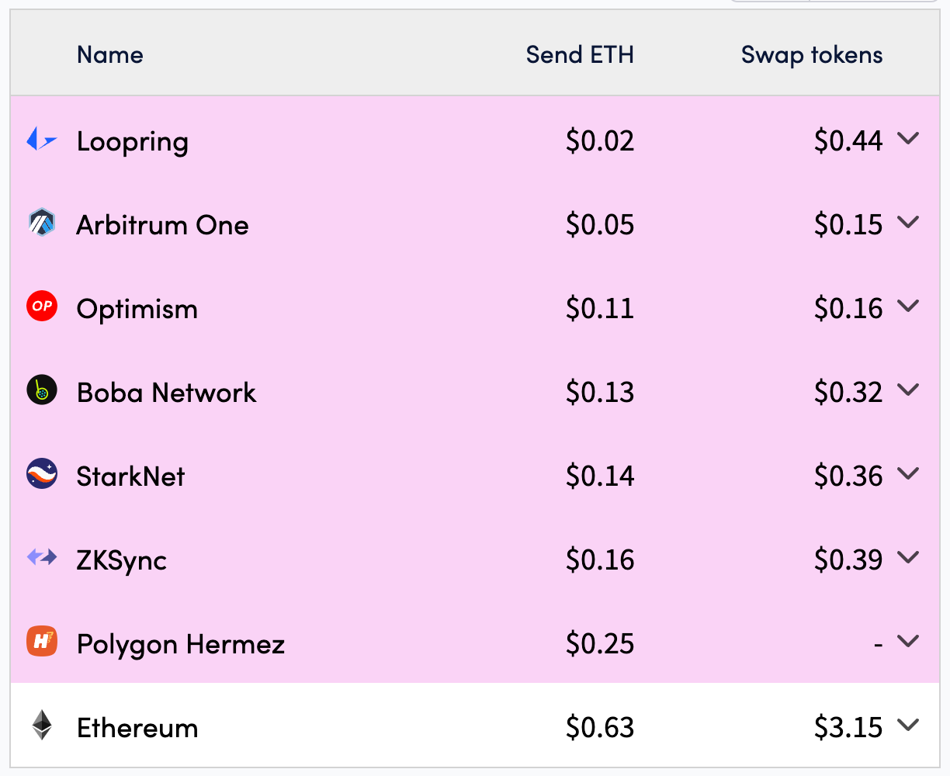The height and width of the screenshot is (776, 950).
Task: Click the Ethereum $3.15 swap price
Action: [x=848, y=728]
